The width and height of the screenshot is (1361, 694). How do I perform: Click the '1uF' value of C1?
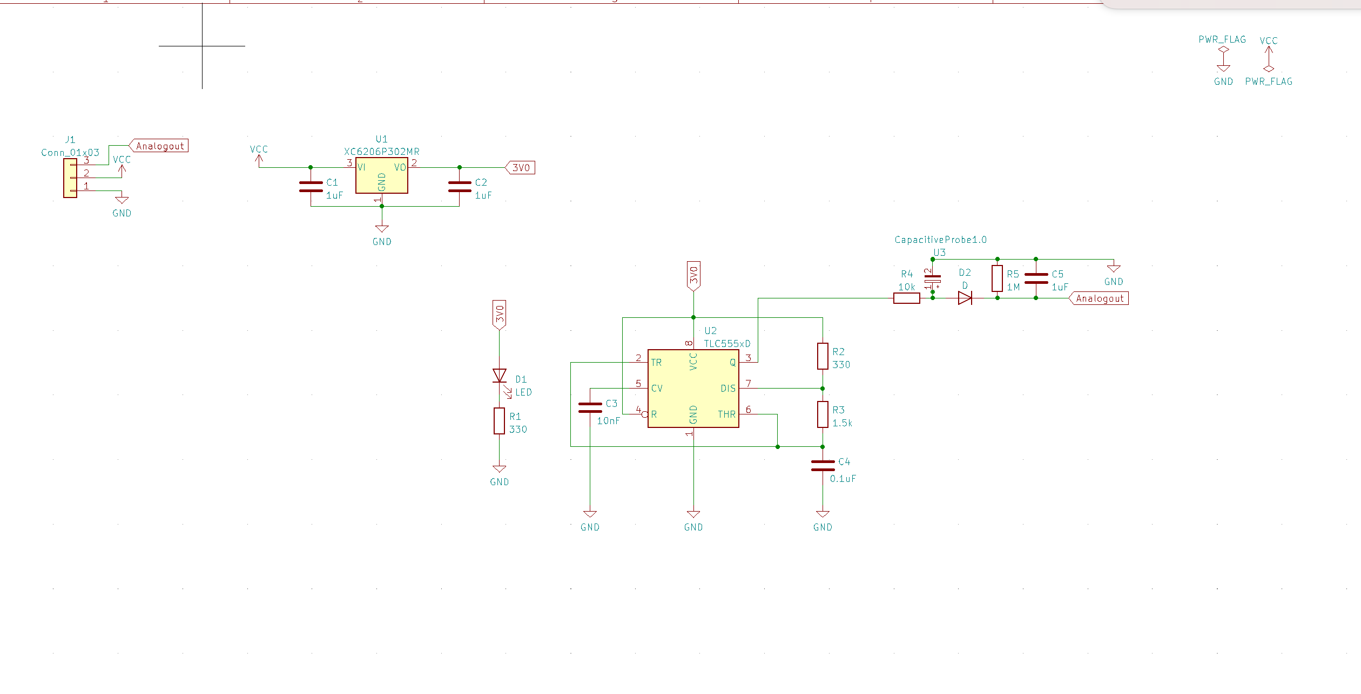tap(334, 195)
